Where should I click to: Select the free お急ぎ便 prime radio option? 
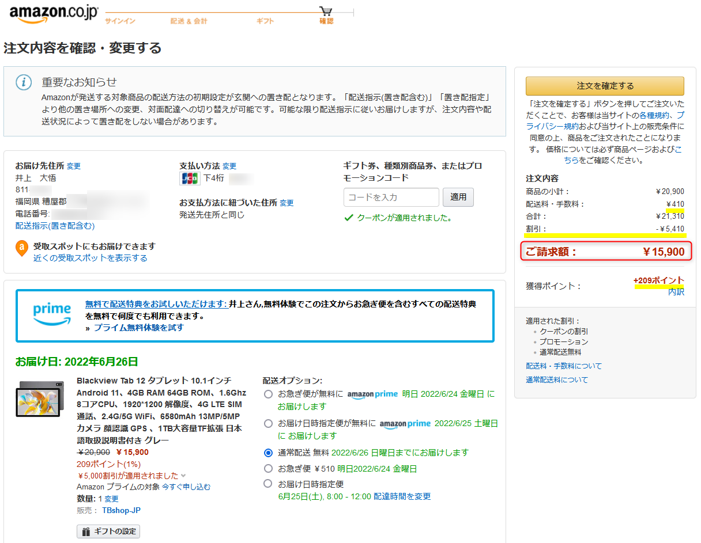268,394
